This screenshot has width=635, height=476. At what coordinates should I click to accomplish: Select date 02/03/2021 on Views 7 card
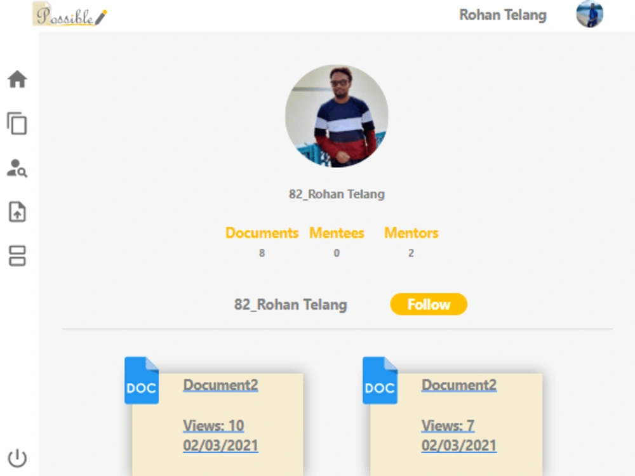coord(459,446)
